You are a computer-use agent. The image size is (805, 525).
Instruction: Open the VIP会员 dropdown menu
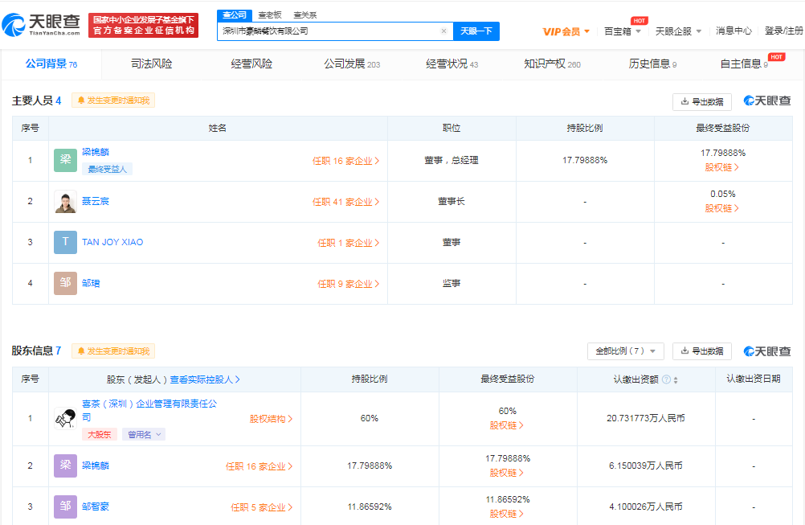click(x=566, y=31)
